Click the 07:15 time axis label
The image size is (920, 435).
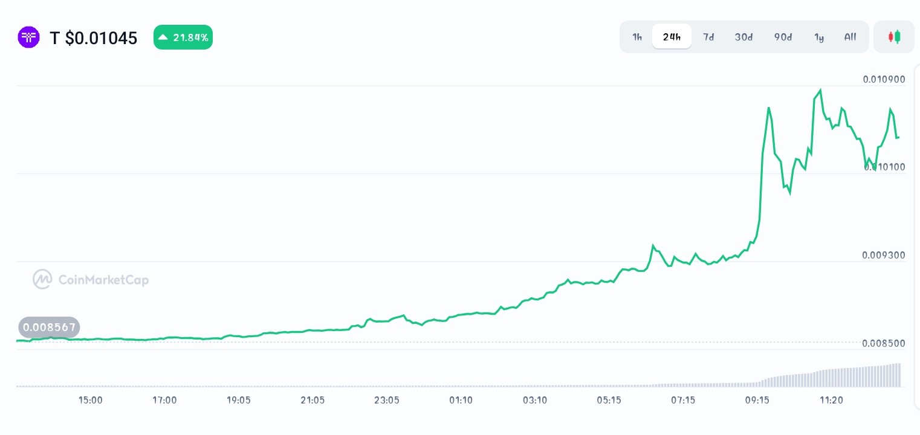point(683,400)
